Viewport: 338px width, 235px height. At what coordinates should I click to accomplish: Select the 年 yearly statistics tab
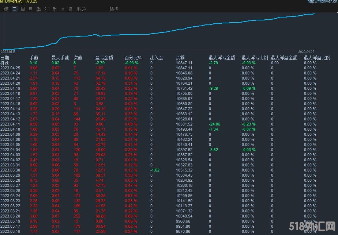click(x=46, y=9)
